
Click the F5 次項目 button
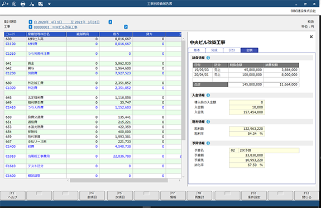[x=120, y=195]
